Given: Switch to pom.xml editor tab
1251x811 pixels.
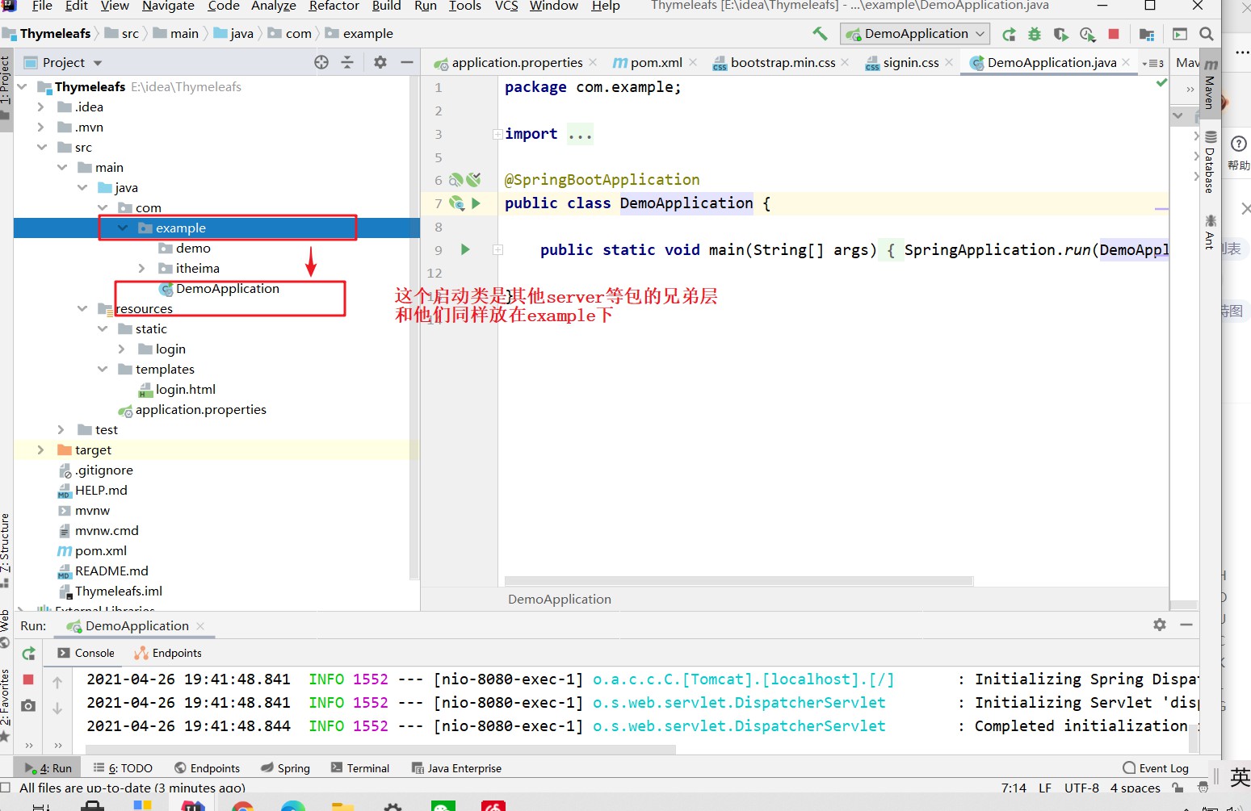Looking at the screenshot, I should [655, 62].
